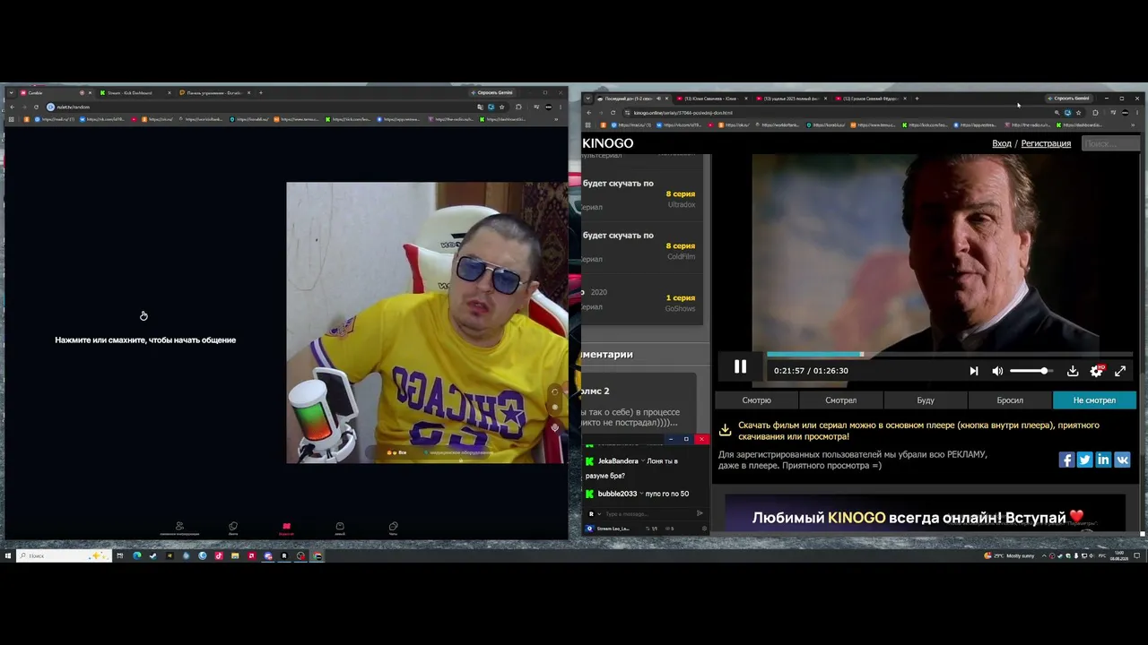Viewport: 1148px width, 645px height.
Task: Open the player quality settings gear
Action: point(1096,371)
